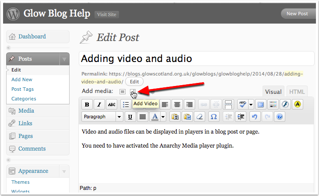Viewport: 319px width, 196px height.
Task: Click the unlink broken chain icon
Action: point(216,104)
